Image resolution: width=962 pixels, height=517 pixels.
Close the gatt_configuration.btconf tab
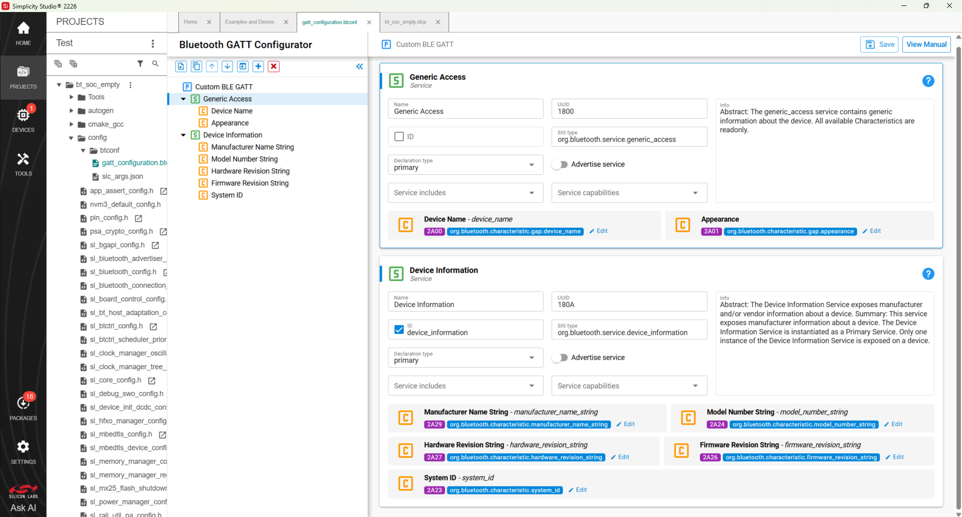pyautogui.click(x=369, y=22)
